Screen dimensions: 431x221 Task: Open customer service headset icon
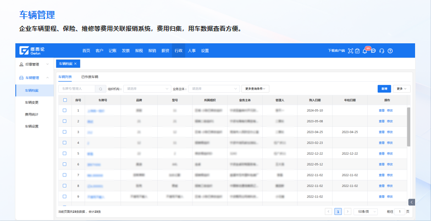point(382,51)
